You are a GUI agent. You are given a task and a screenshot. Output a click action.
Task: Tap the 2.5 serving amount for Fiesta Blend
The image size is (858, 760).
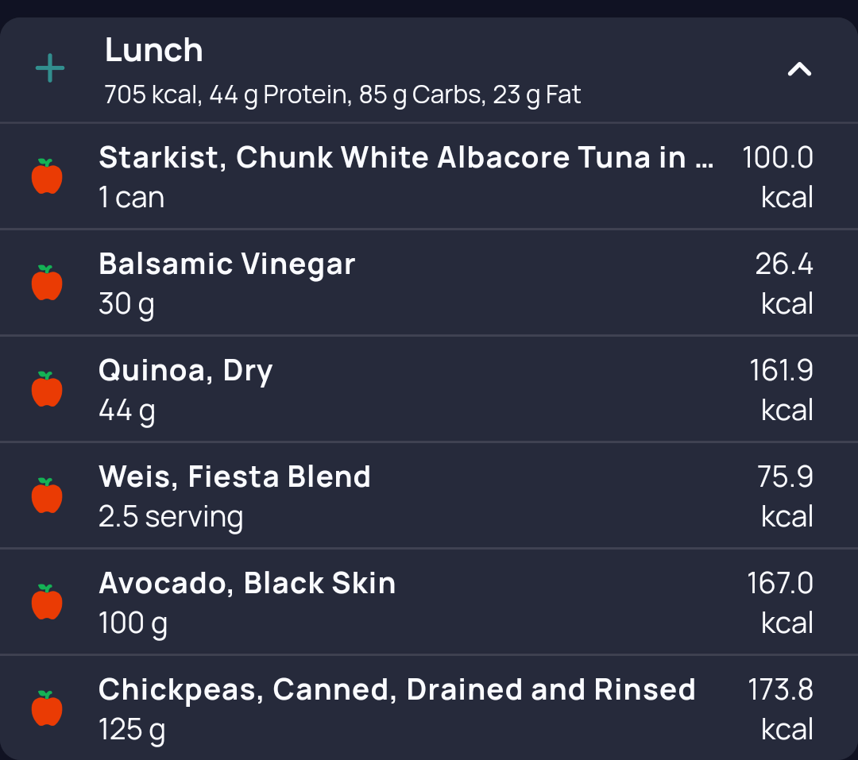(x=171, y=517)
